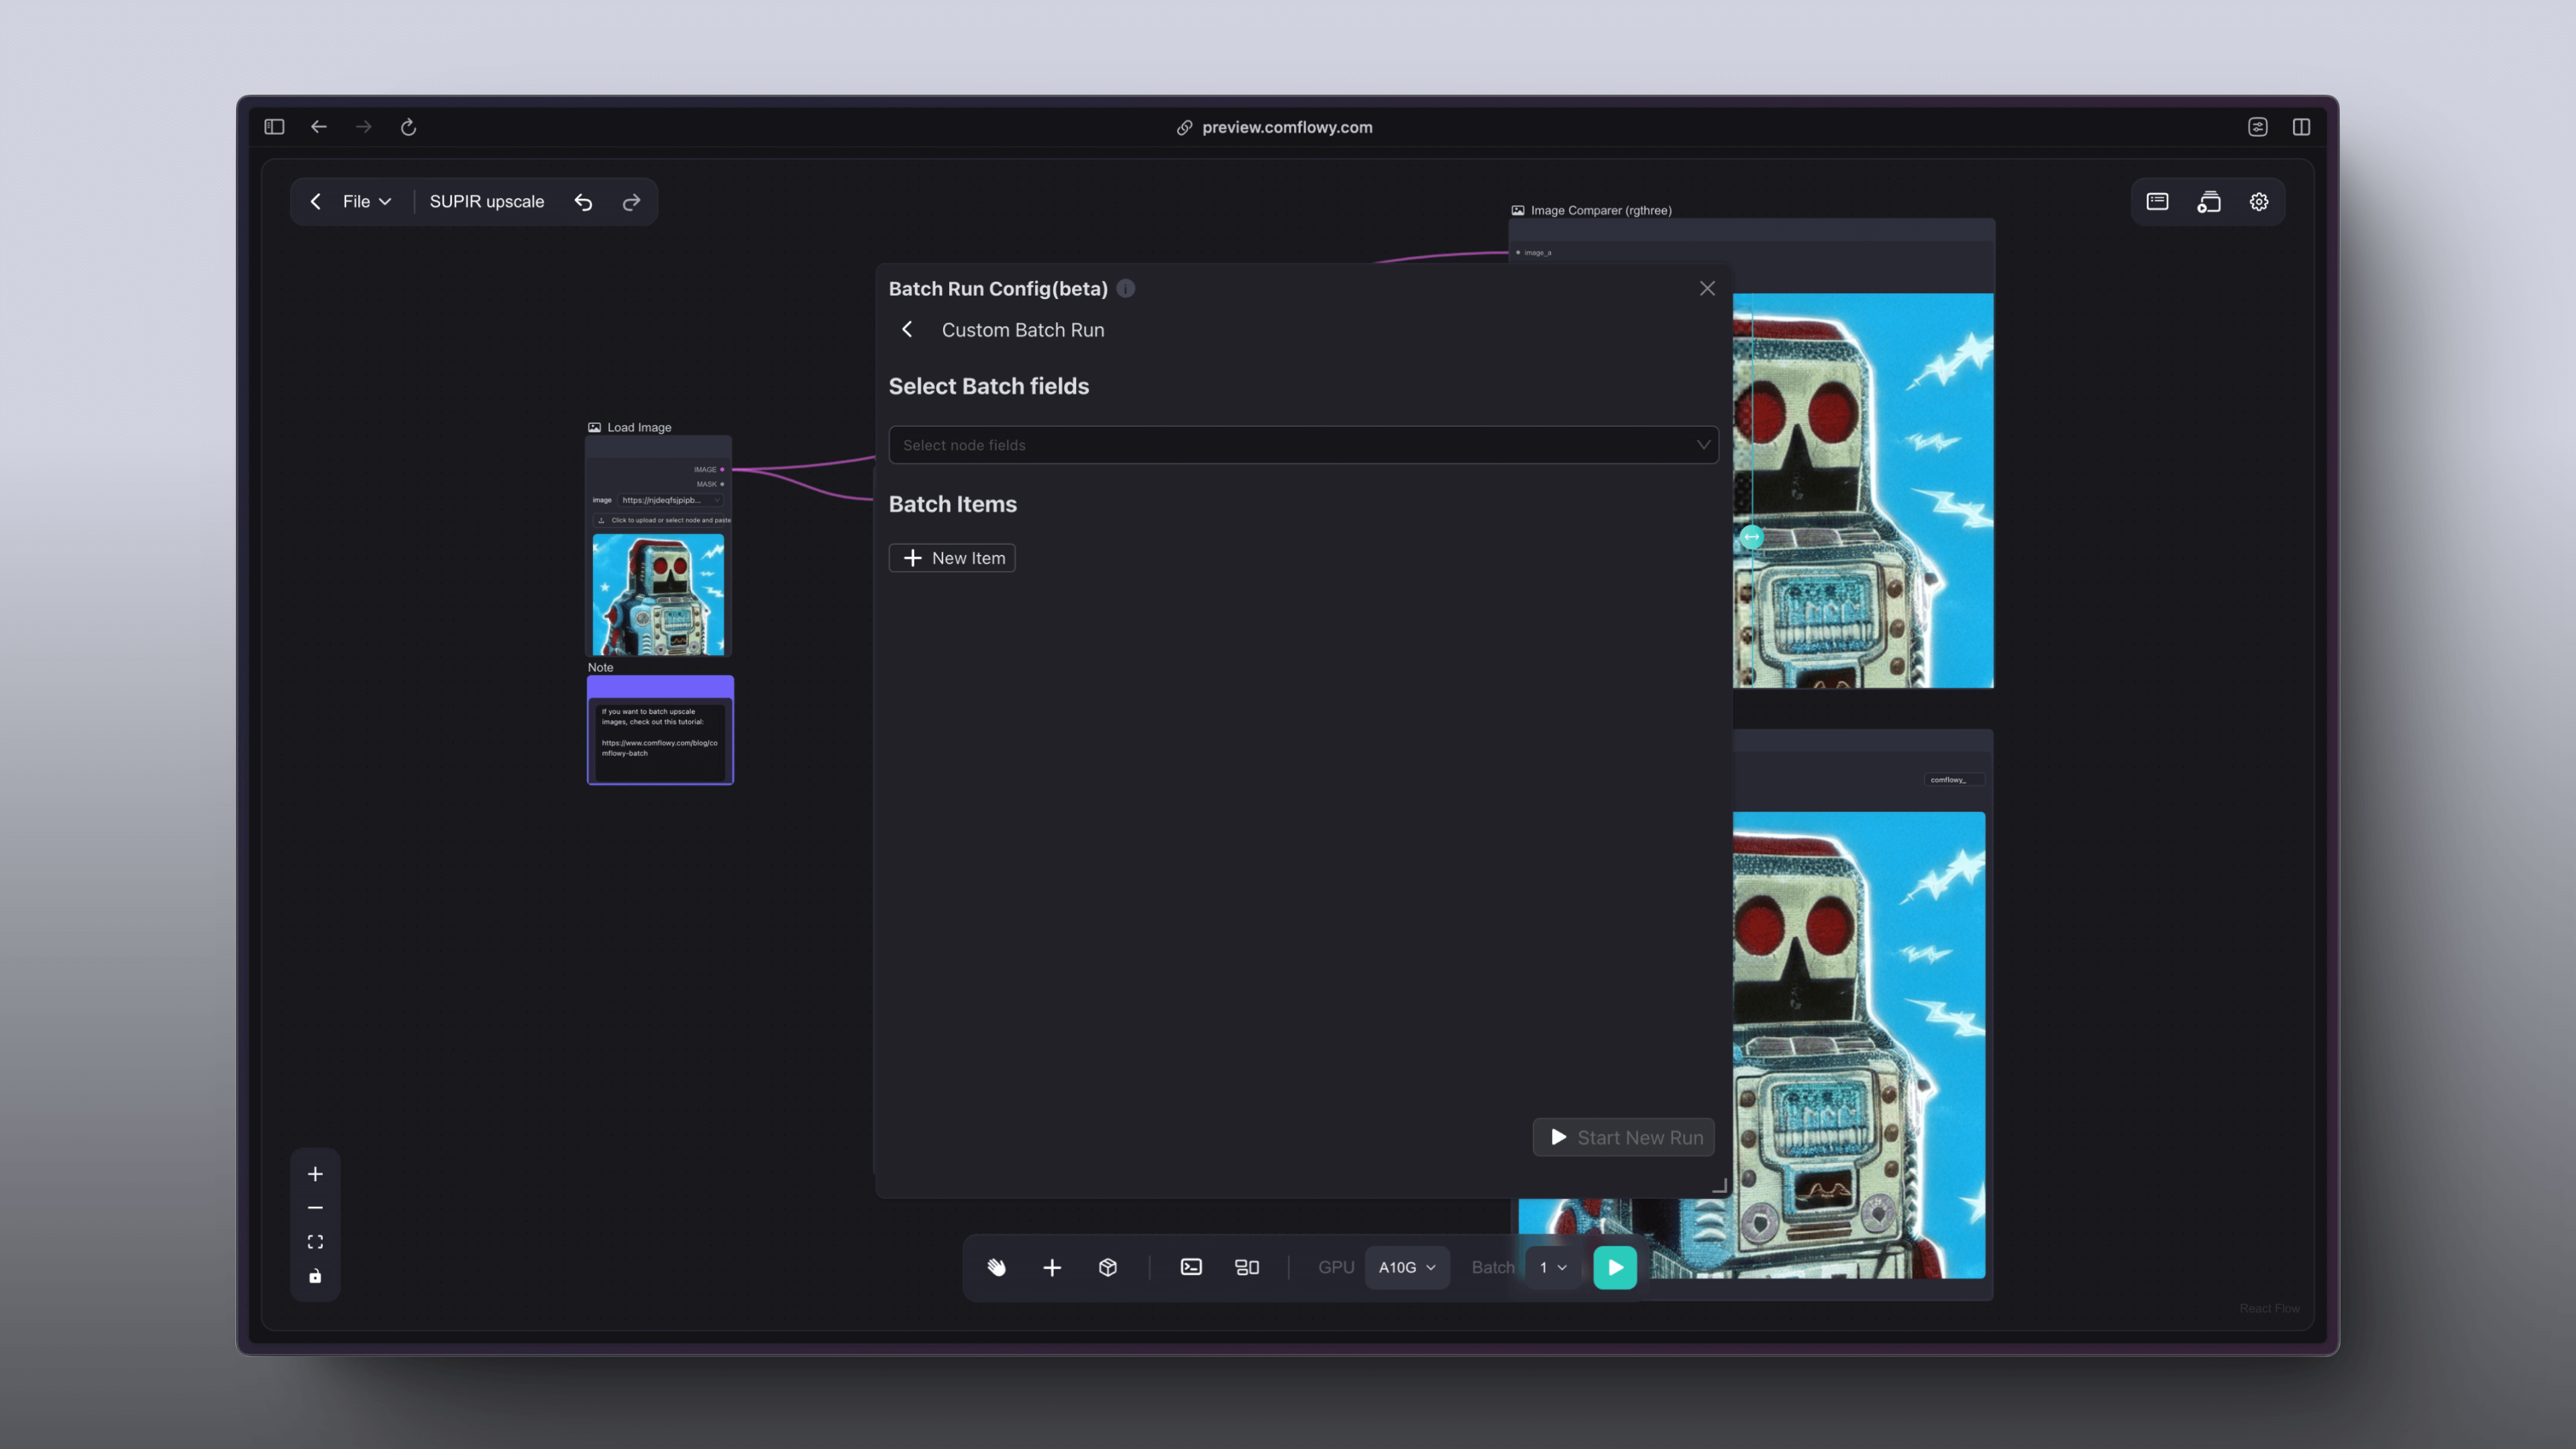
Task: Go back from Custom Batch Run
Action: 907,330
